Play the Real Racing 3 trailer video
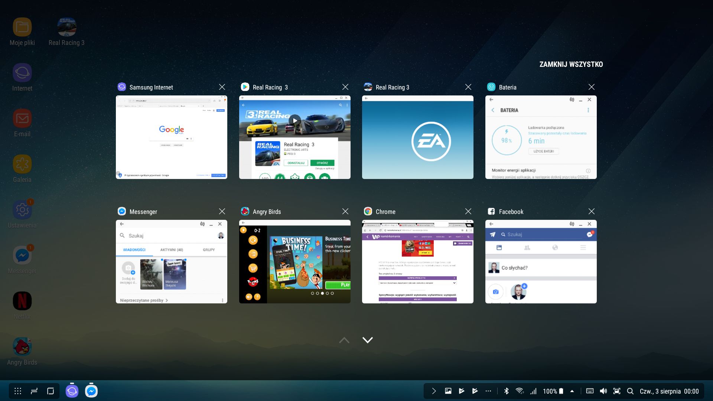713x401 pixels. 295,120
